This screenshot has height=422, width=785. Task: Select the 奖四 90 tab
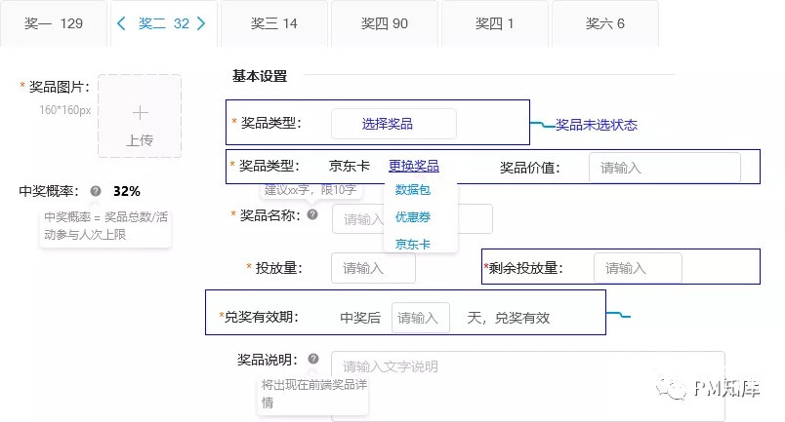point(385,23)
